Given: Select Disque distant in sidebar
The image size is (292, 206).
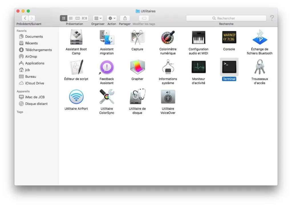Looking at the screenshot, I should click(33, 104).
